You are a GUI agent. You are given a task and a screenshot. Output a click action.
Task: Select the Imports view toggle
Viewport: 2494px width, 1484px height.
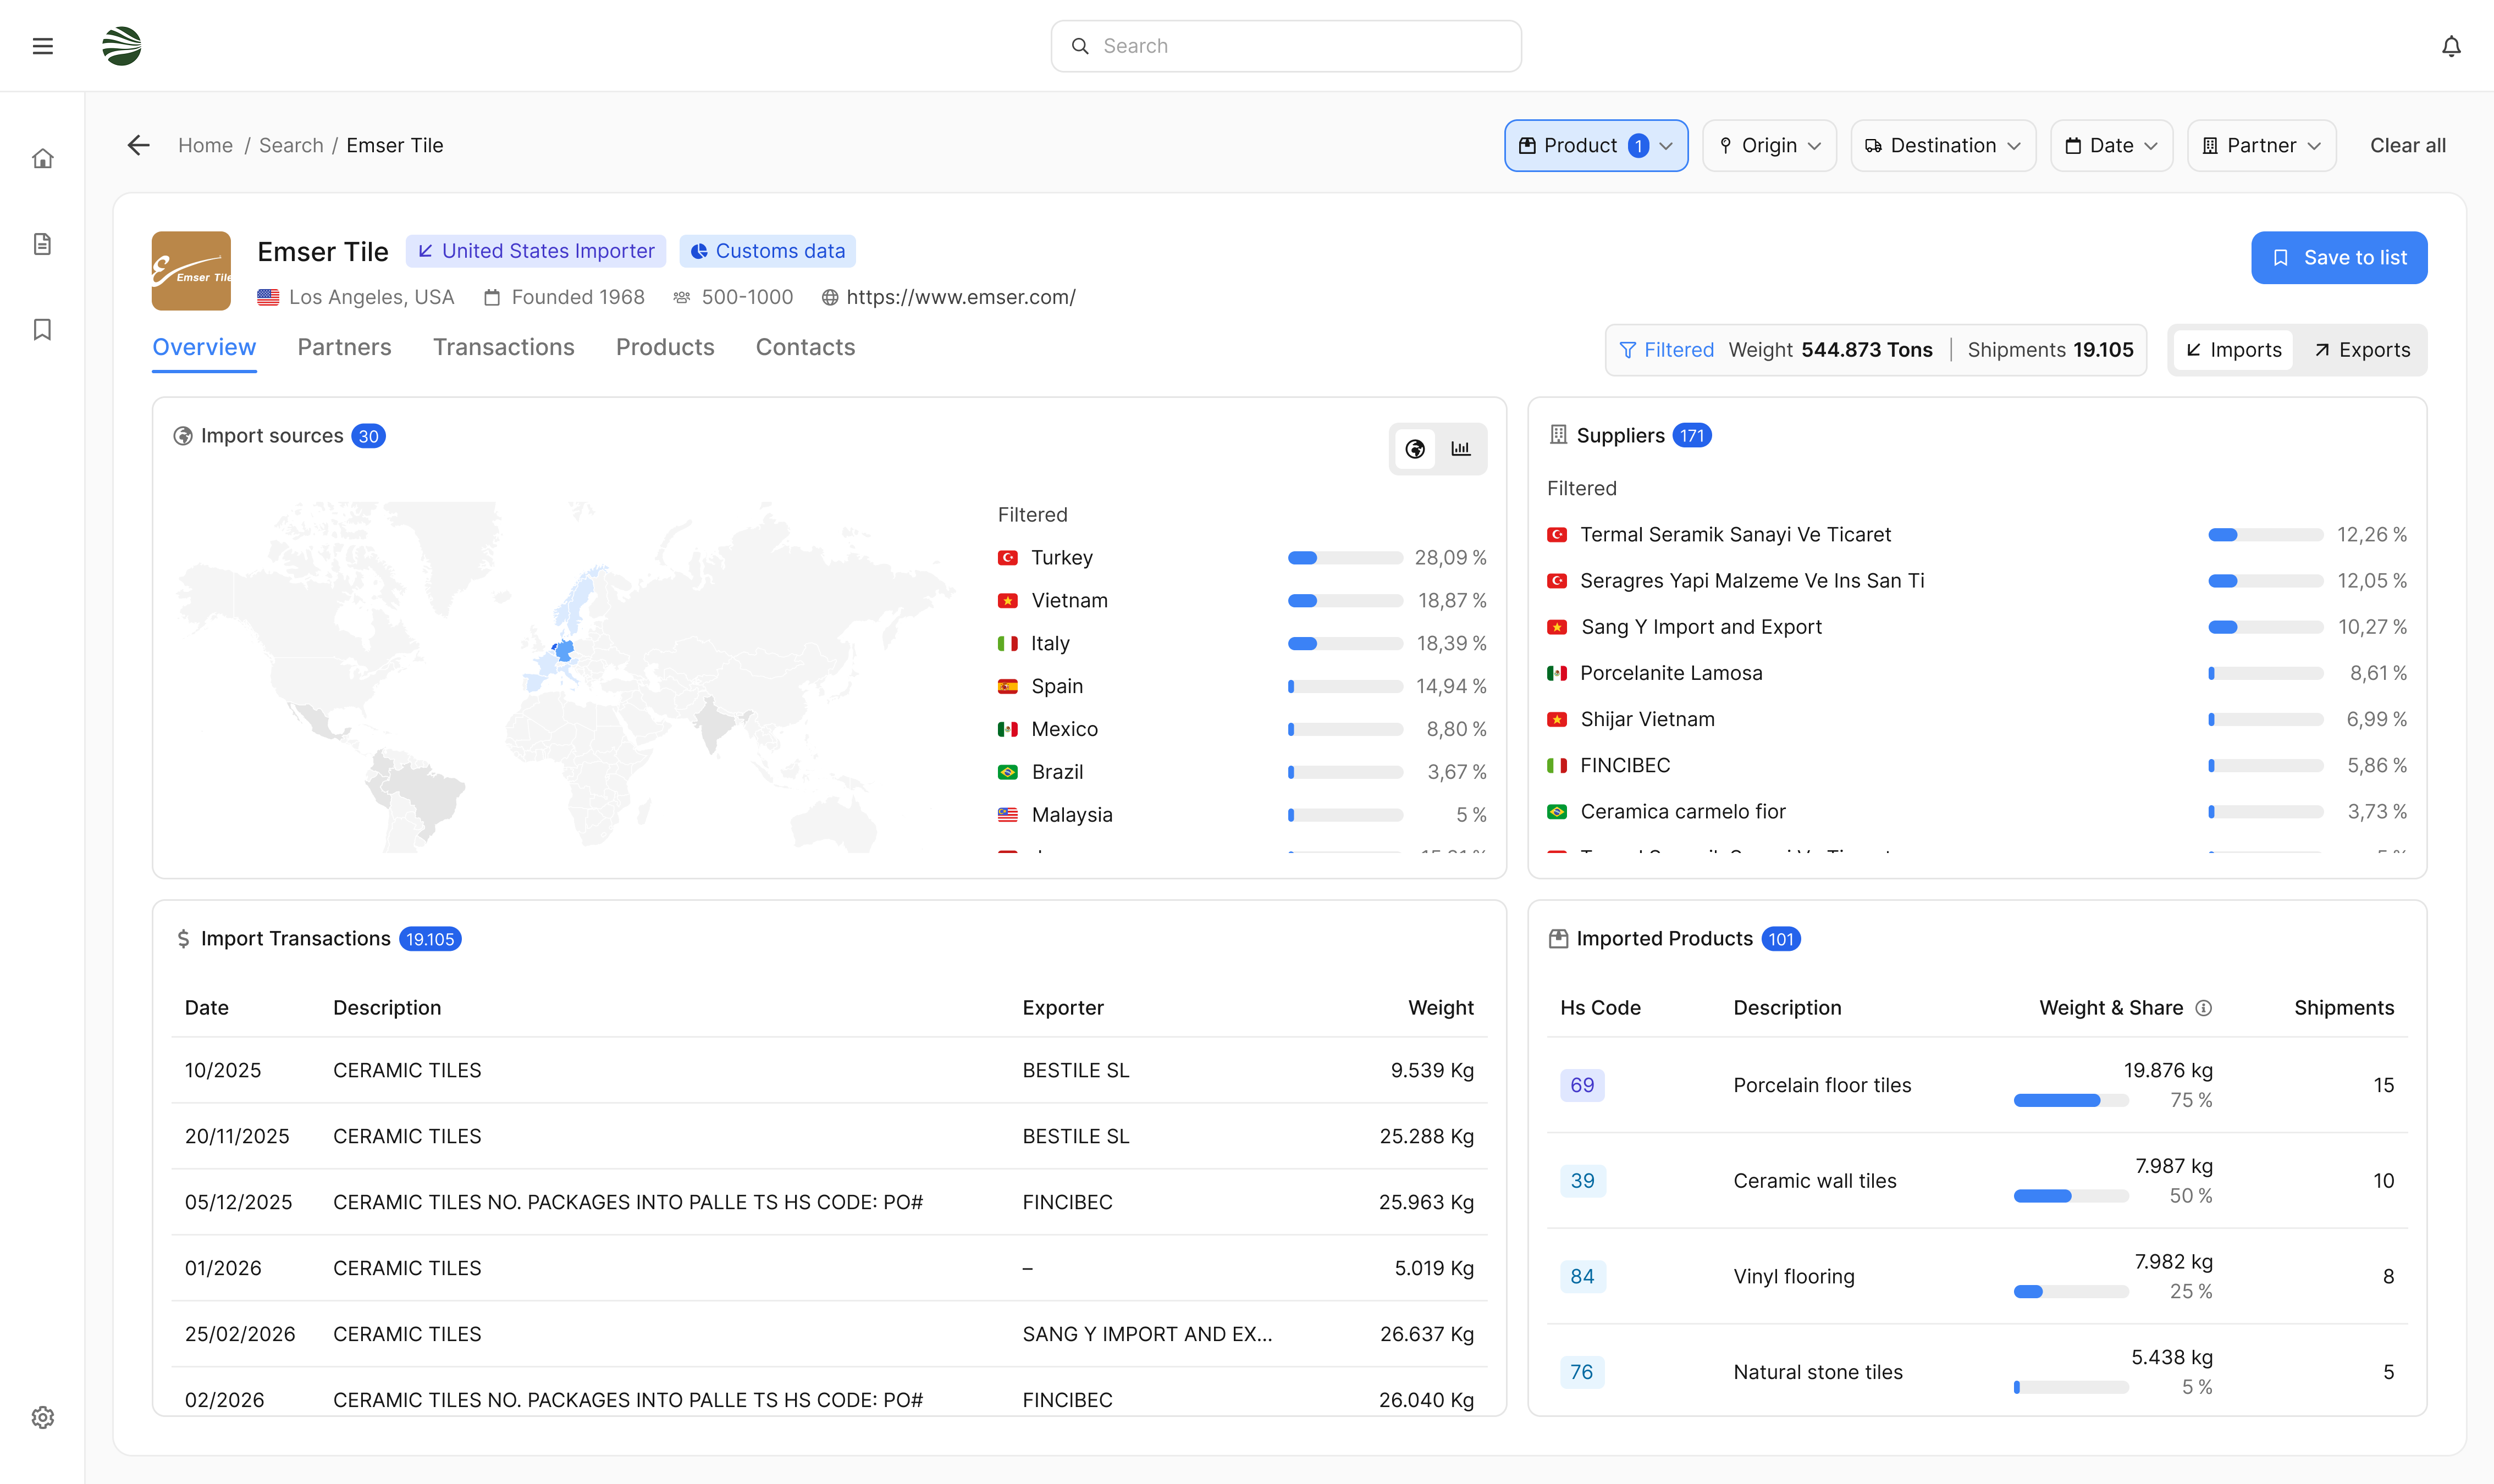2233,349
